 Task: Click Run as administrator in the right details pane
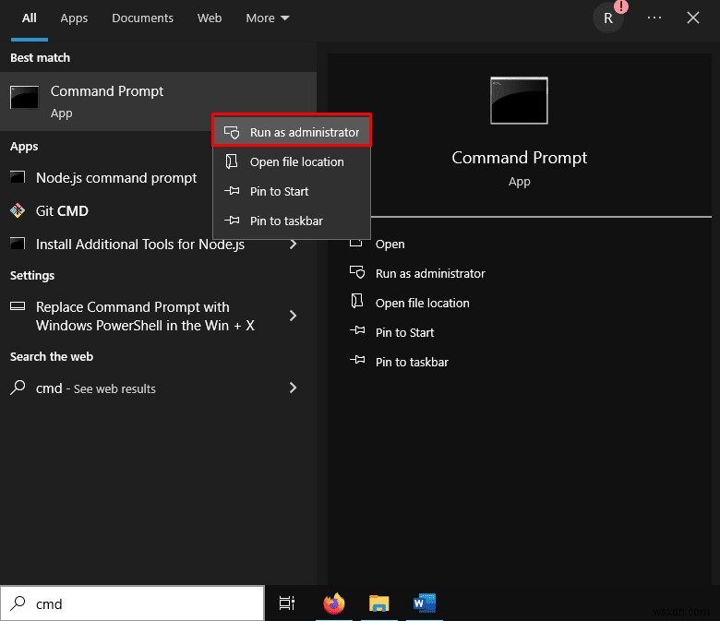(430, 273)
